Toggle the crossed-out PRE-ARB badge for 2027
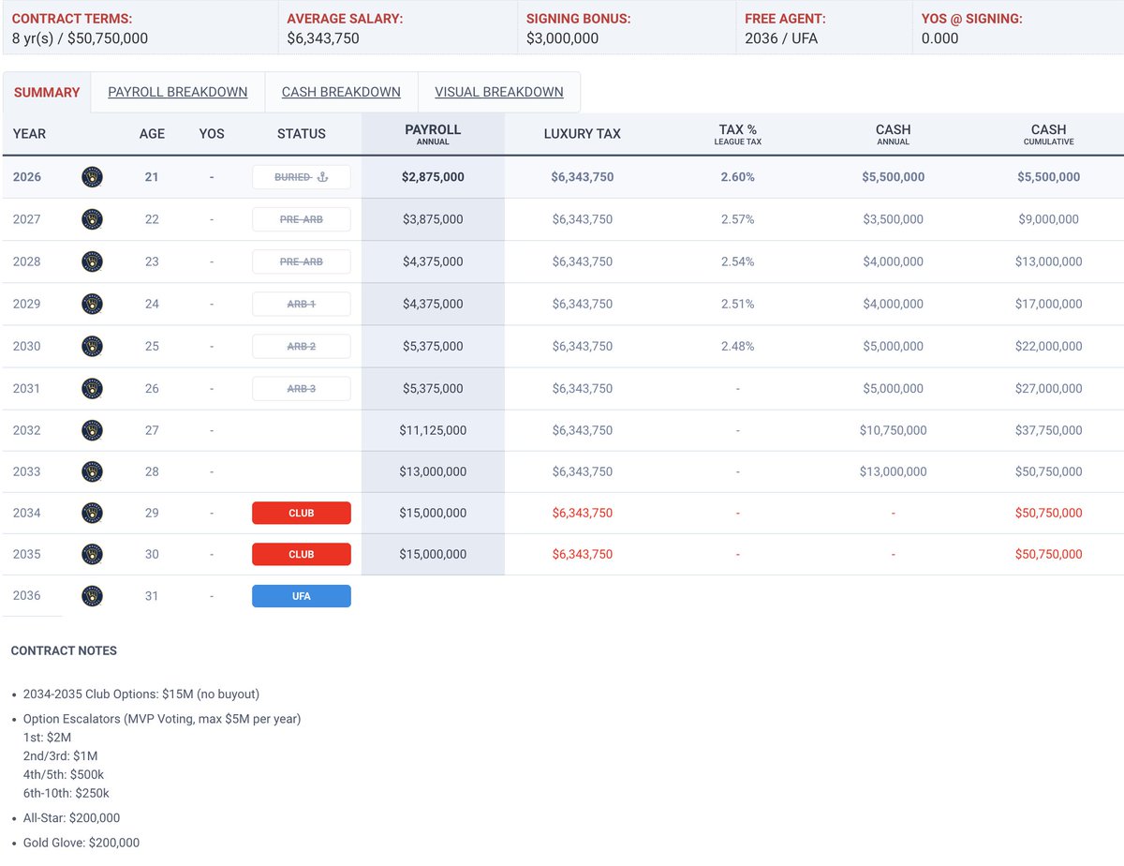 click(301, 219)
